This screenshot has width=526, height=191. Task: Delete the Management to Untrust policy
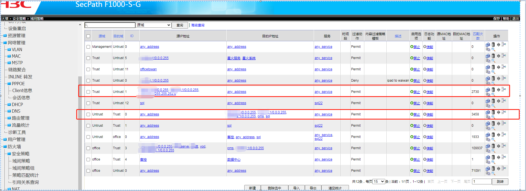(493, 45)
